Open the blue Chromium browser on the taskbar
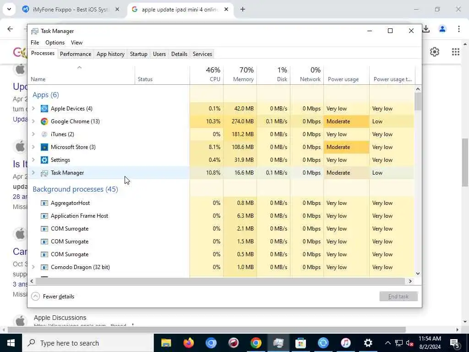Screen dimensions: 469x352 pyautogui.click(x=211, y=343)
